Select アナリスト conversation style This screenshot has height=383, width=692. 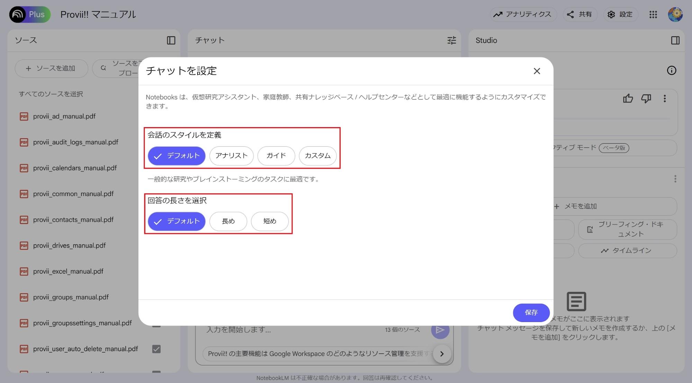(x=231, y=156)
